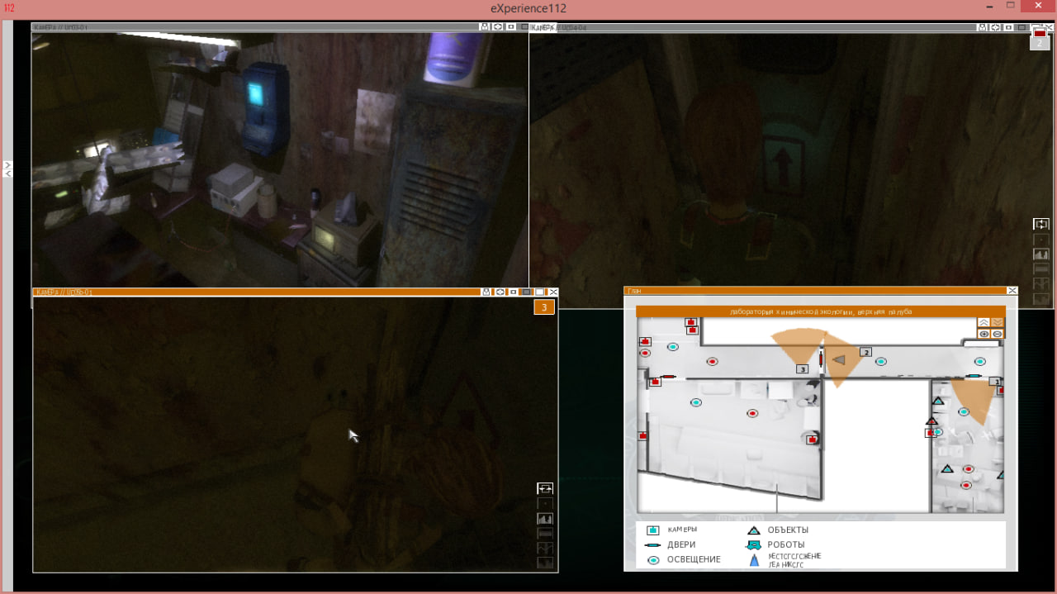1057x594 pixels.
Task: Toggle cyan light under right orange camera cone
Action: [x=963, y=411]
